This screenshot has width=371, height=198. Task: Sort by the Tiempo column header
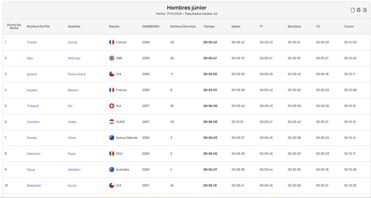click(209, 26)
